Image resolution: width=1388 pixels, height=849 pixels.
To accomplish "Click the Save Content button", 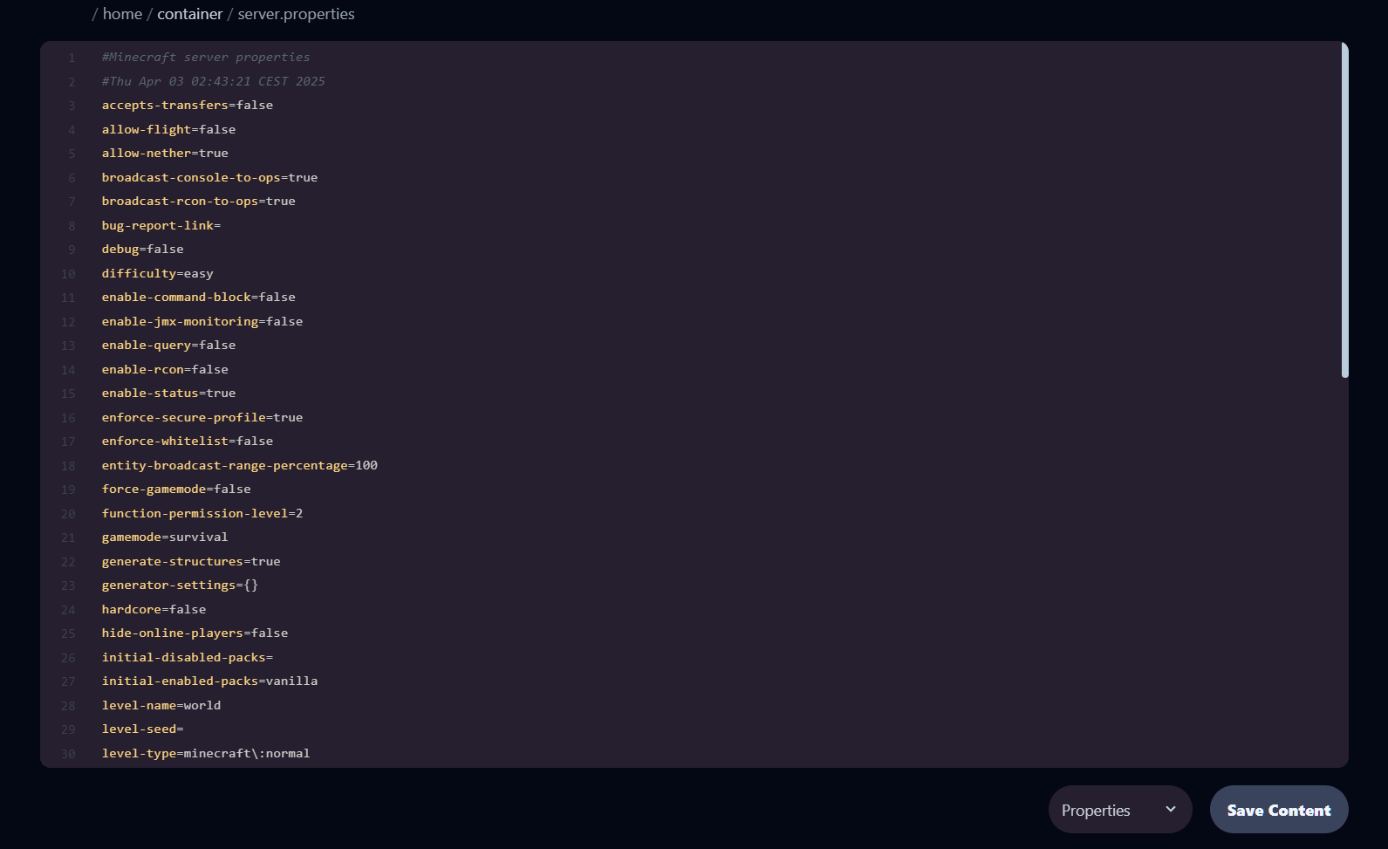I will coord(1278,810).
